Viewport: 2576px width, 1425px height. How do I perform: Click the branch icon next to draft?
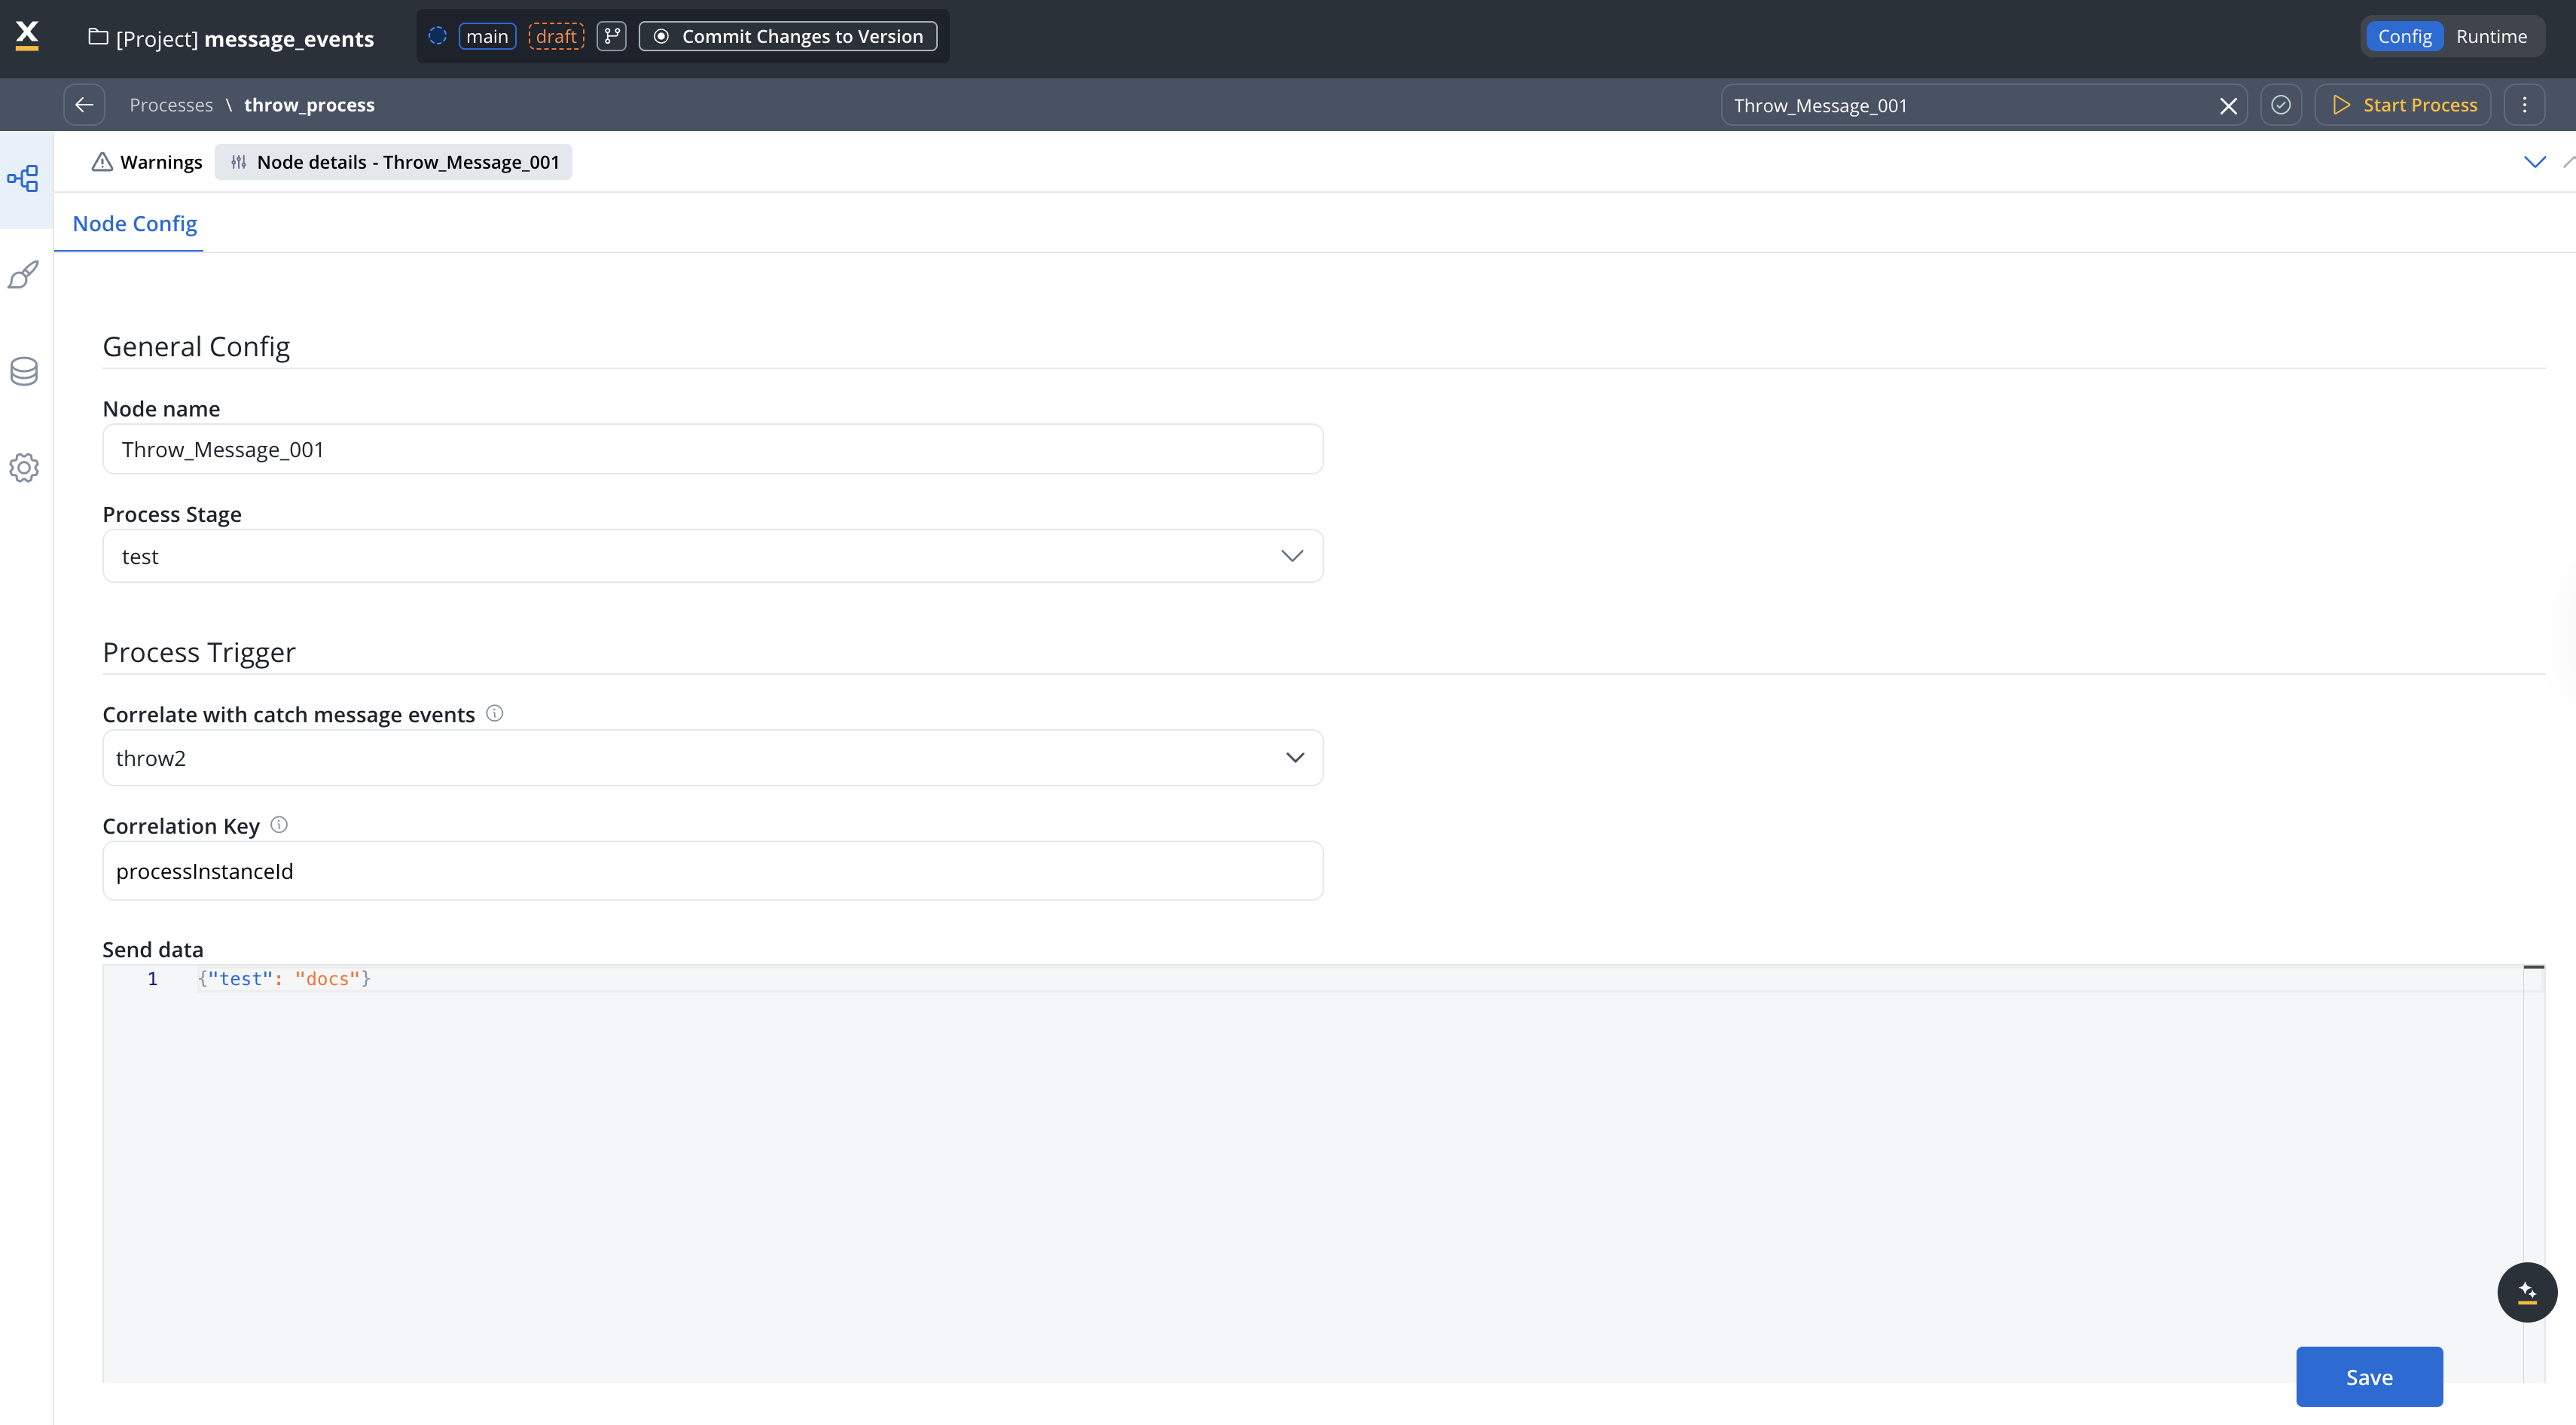611,37
